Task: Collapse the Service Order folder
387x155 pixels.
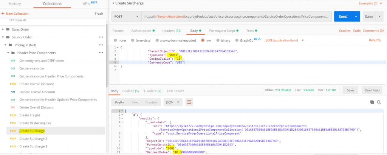Action: 3,37
